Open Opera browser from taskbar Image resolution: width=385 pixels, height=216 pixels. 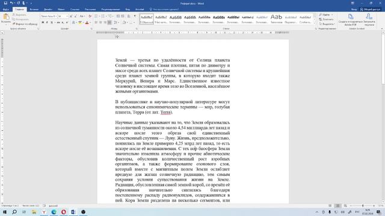pyautogui.click(x=64, y=212)
